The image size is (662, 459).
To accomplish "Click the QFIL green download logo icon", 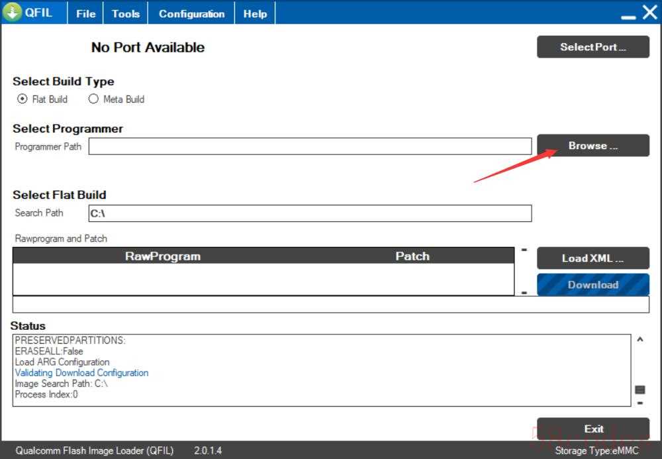I will 12,13.
